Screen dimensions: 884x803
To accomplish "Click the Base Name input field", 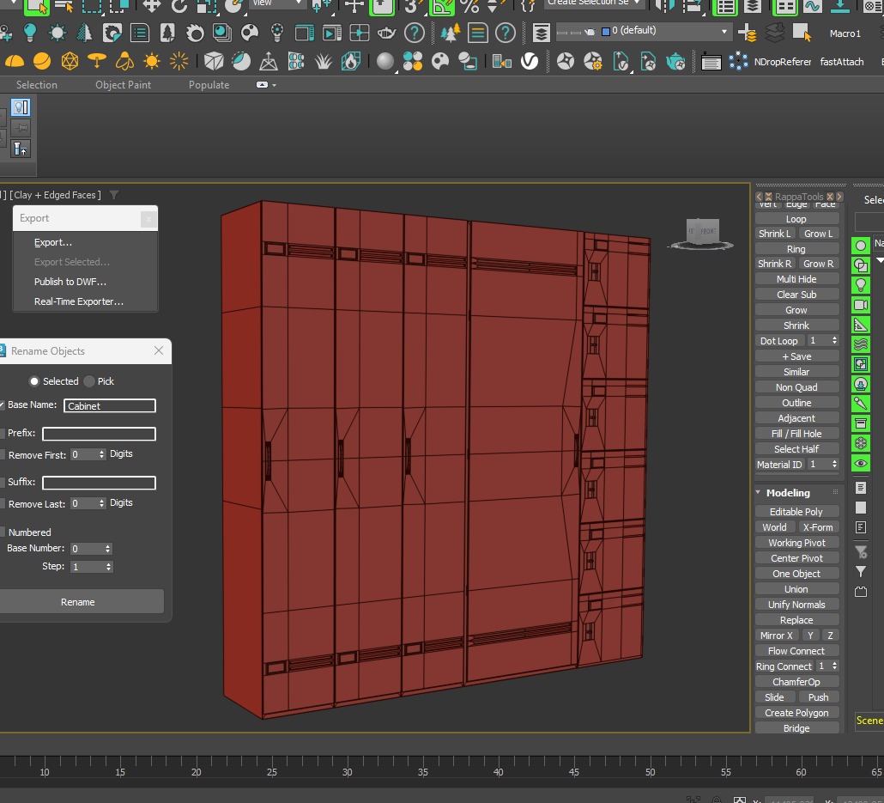I will [110, 405].
